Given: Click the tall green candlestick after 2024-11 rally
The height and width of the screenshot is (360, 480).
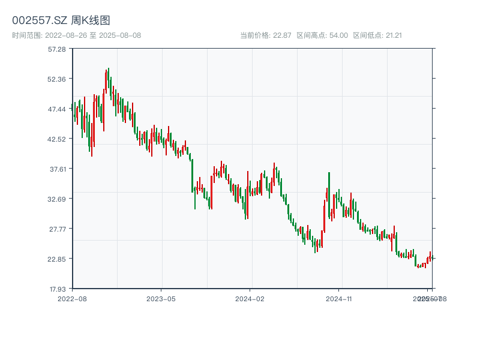Looking at the screenshot, I should (x=329, y=196).
